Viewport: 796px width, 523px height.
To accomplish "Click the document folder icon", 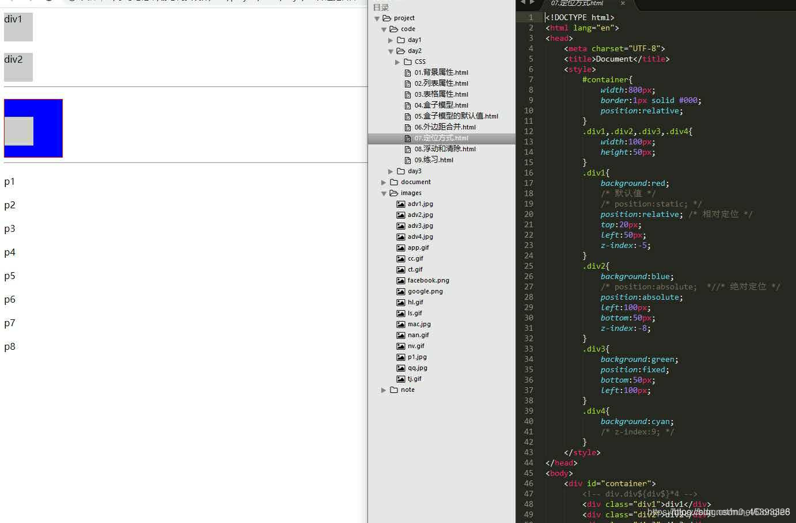I will click(x=394, y=182).
